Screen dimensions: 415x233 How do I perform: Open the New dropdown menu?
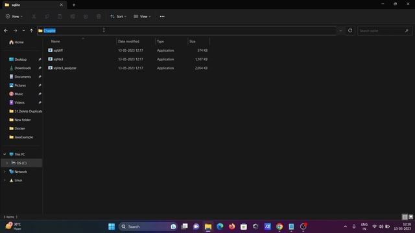click(x=14, y=16)
